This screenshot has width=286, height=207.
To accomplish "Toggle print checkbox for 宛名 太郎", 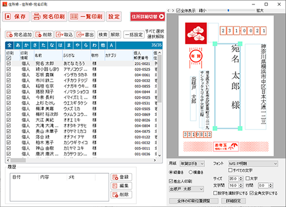I will [9, 63].
